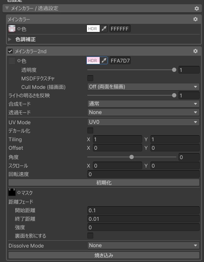This screenshot has width=204, height=262.
Task: Click the Tiling X field
Action: (118, 139)
